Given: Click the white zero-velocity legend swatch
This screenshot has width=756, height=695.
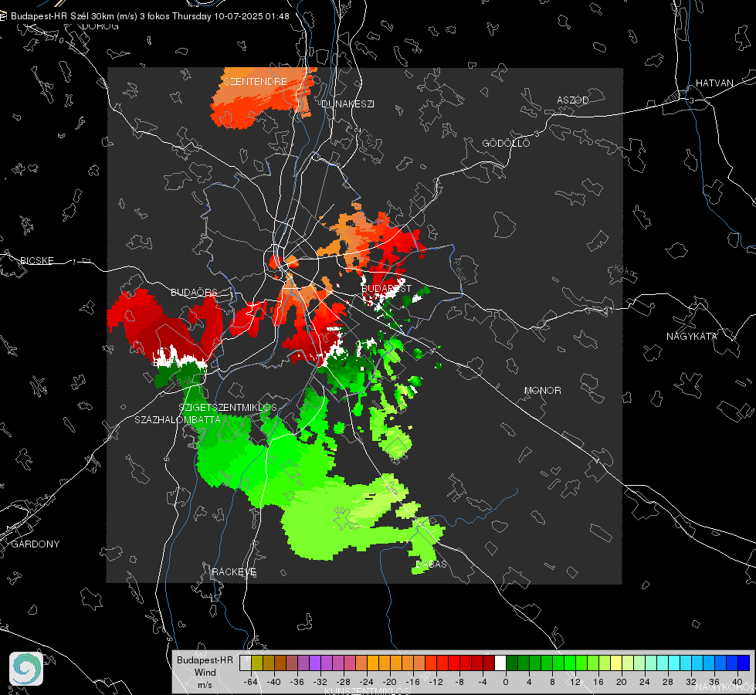Looking at the screenshot, I should [500, 663].
